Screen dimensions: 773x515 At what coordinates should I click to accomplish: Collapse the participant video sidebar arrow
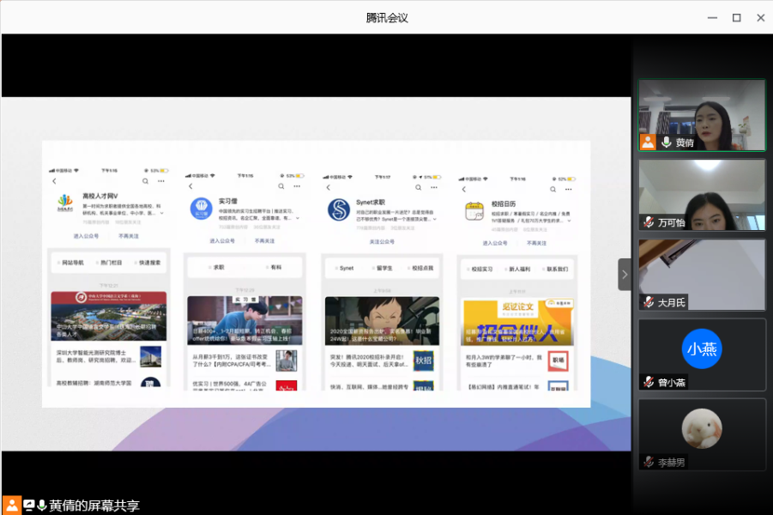click(625, 275)
